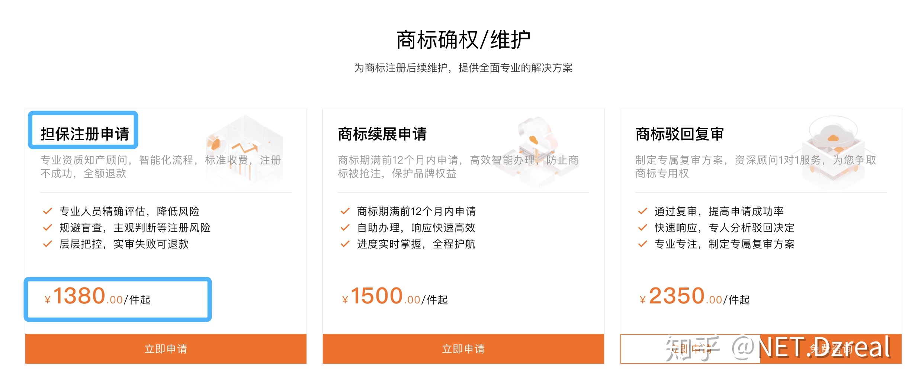
Task: Click checkmark beside 通过复审，提高申请成功率
Action: pyautogui.click(x=642, y=211)
